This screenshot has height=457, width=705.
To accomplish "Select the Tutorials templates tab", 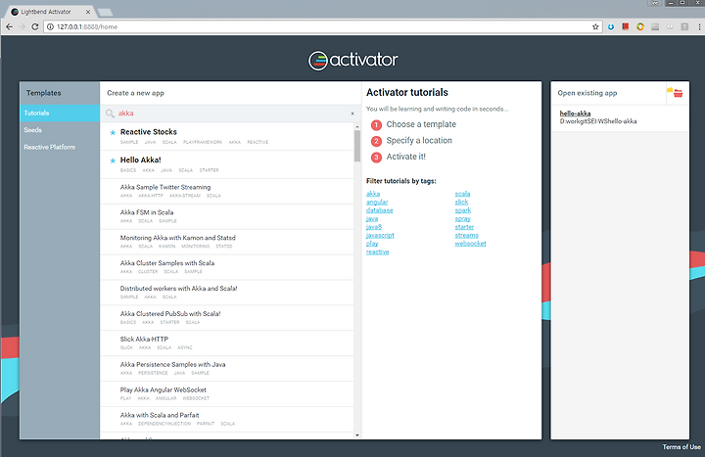I will pos(60,114).
